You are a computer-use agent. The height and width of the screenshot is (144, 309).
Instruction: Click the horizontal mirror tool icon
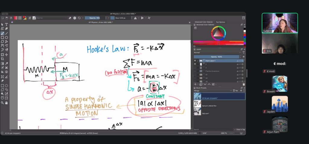point(135,18)
